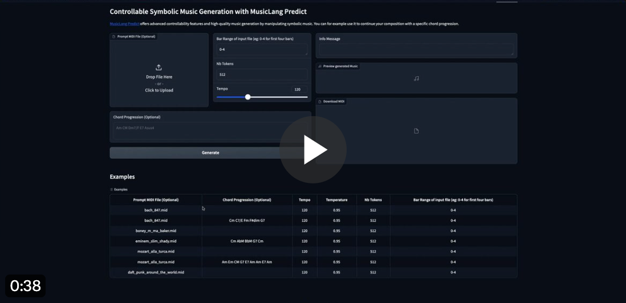Click the small file icon beside Prompt MIDI File label
This screenshot has width=626, height=303.
pos(114,36)
